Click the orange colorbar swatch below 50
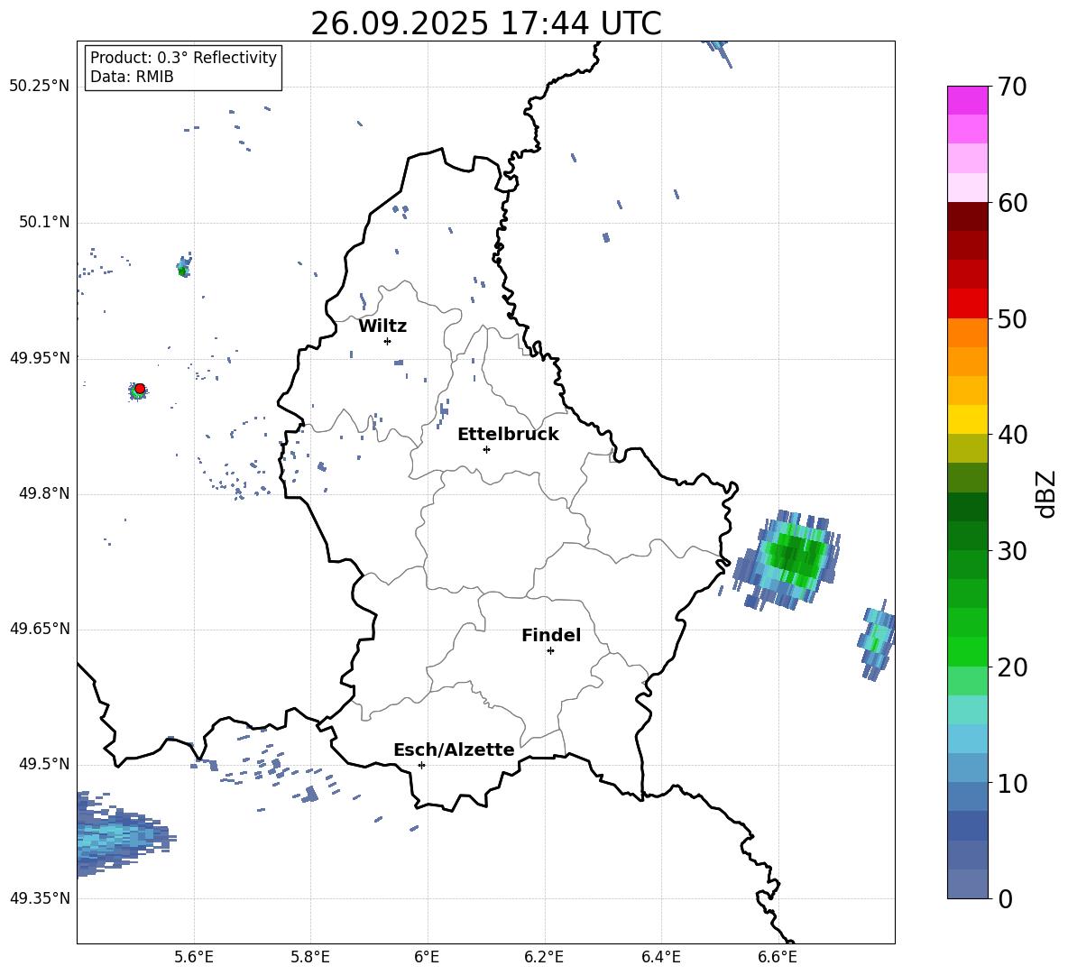Viewport: 1068px width, 975px height. tap(967, 333)
